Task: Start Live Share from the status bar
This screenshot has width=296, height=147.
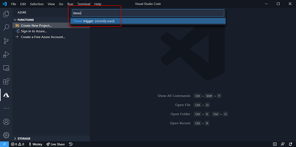Action: tap(55, 144)
